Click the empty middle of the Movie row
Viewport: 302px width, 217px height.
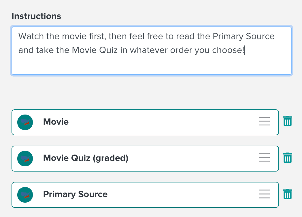164,122
